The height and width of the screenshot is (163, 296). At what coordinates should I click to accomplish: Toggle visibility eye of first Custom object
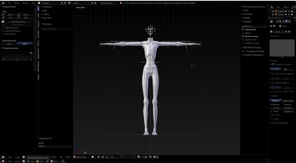[286, 11]
